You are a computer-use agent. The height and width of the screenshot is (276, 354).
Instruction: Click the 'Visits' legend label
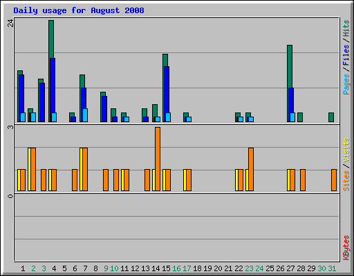(346, 150)
